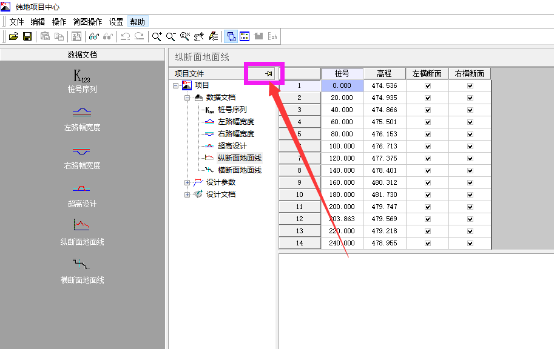Image resolution: width=554 pixels, height=349 pixels.
Task: Expand the 设计参数 tree node
Action: (x=187, y=182)
